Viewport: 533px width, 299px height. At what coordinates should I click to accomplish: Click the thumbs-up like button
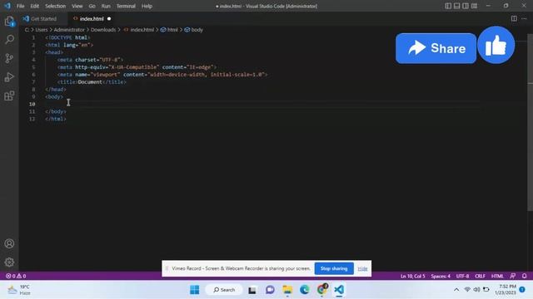click(x=496, y=45)
